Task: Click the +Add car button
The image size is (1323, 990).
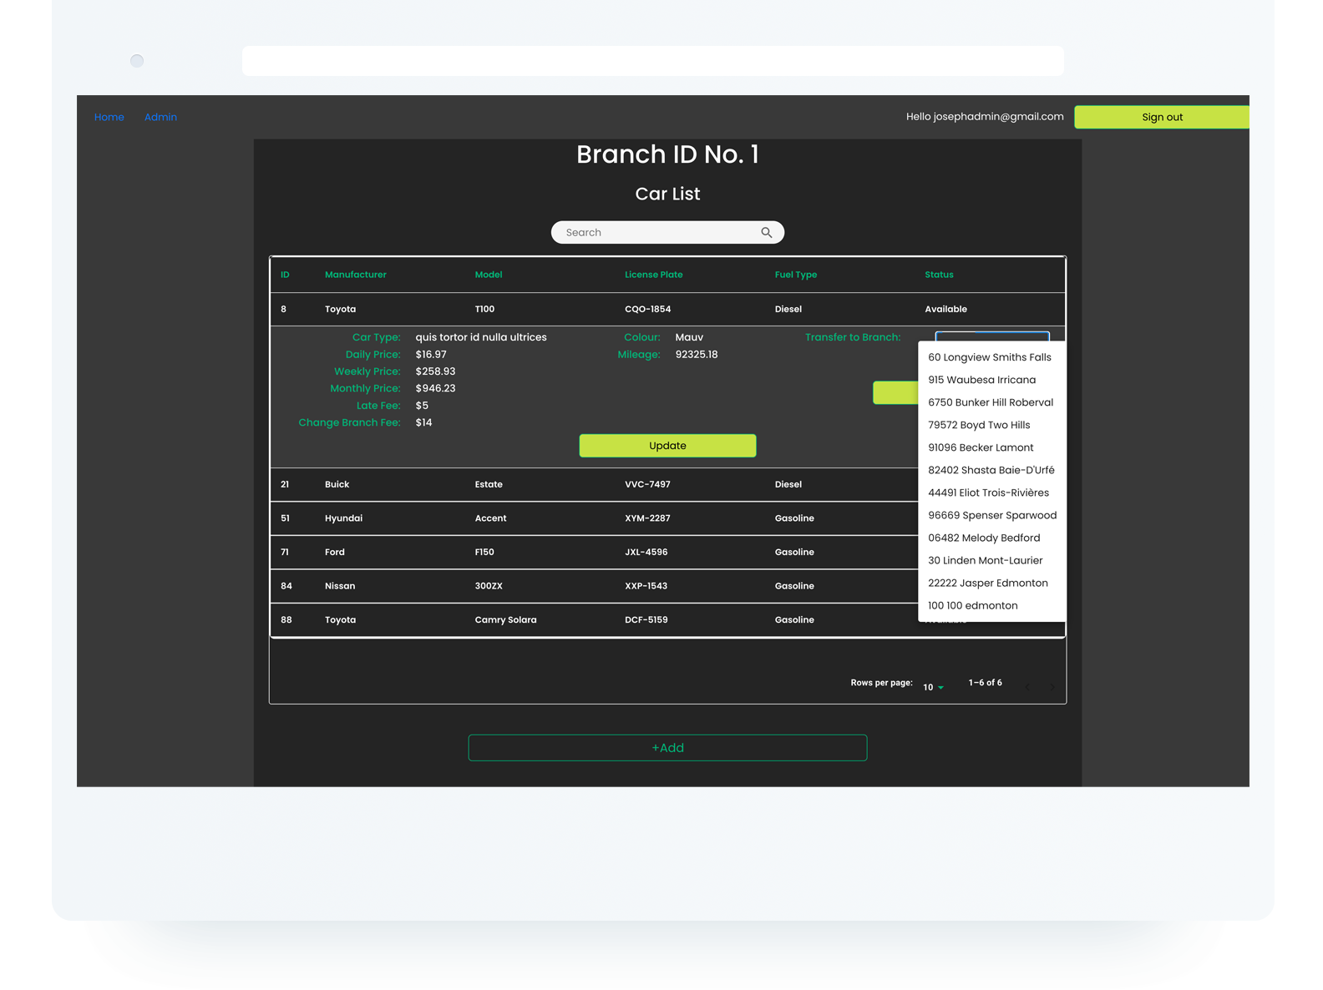Action: pyautogui.click(x=667, y=748)
